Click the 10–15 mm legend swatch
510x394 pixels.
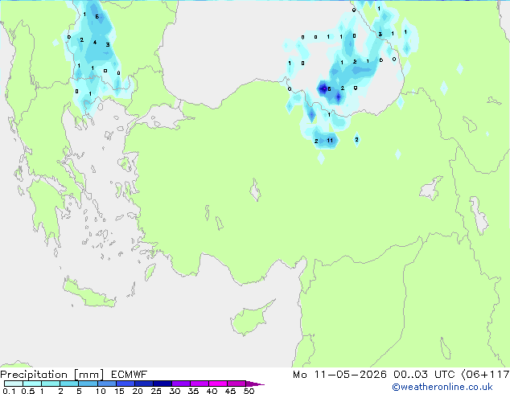pyautogui.click(x=106, y=384)
